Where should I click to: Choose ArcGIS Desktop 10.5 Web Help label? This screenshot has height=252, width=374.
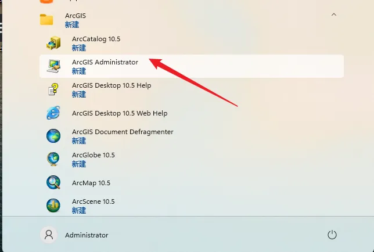(120, 113)
